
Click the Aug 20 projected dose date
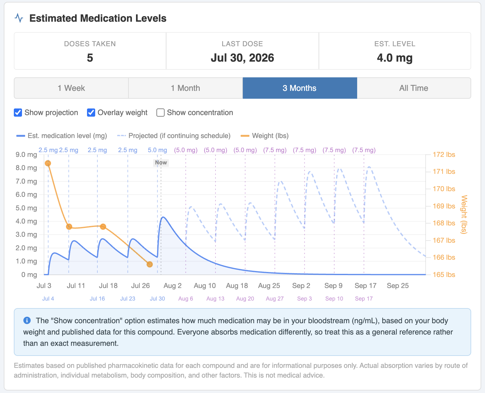[x=245, y=299]
